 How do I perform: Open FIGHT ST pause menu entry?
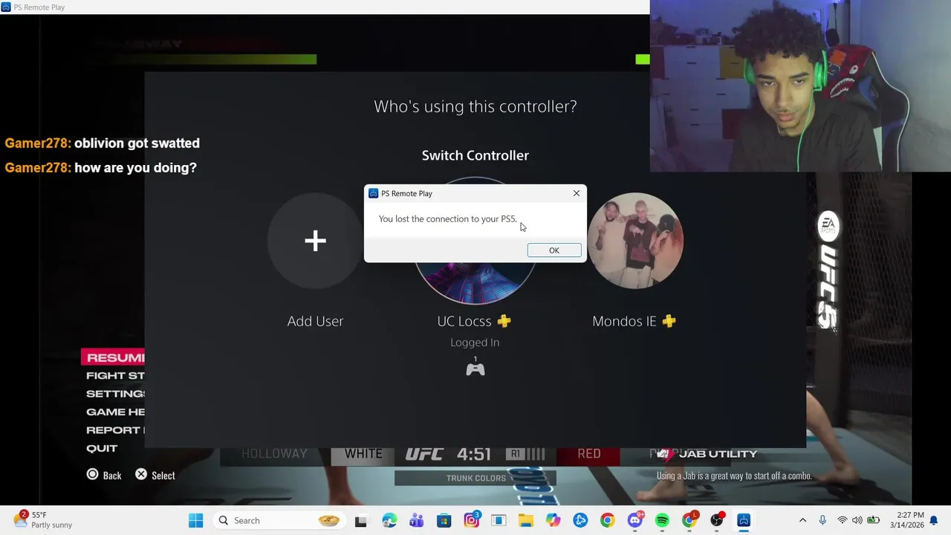(115, 376)
